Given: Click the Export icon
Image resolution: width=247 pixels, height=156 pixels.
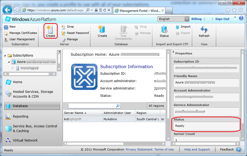Looking at the screenshot, I should (177, 33).
